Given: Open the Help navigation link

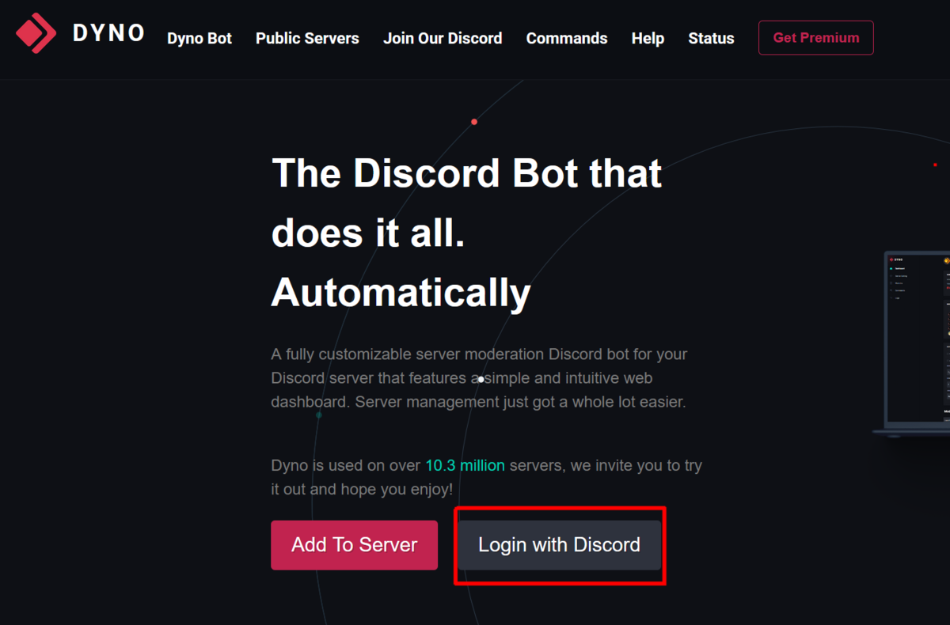Looking at the screenshot, I should (648, 38).
